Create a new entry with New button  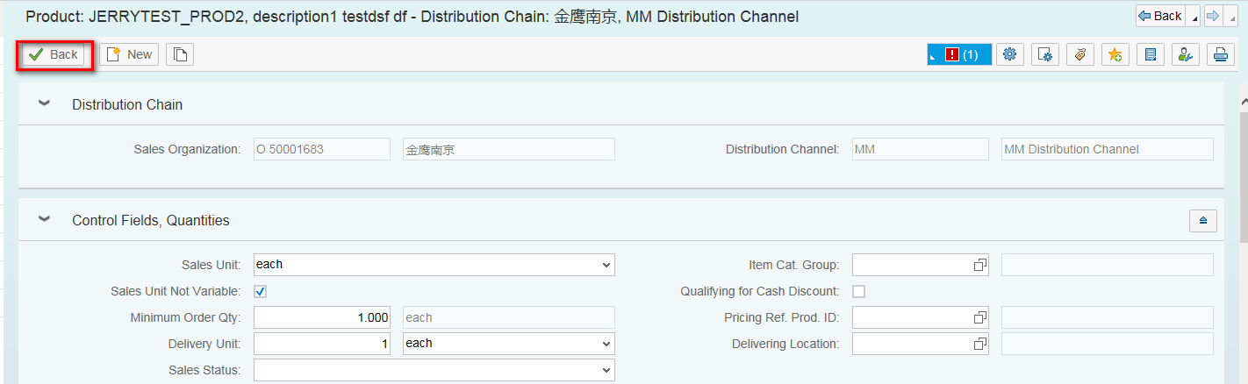(129, 54)
